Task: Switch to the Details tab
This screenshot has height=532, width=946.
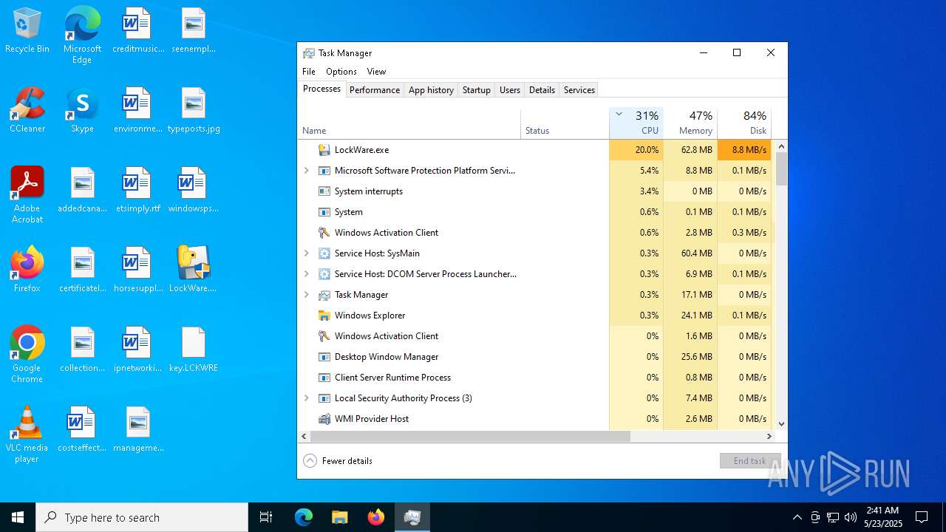Action: (542, 90)
